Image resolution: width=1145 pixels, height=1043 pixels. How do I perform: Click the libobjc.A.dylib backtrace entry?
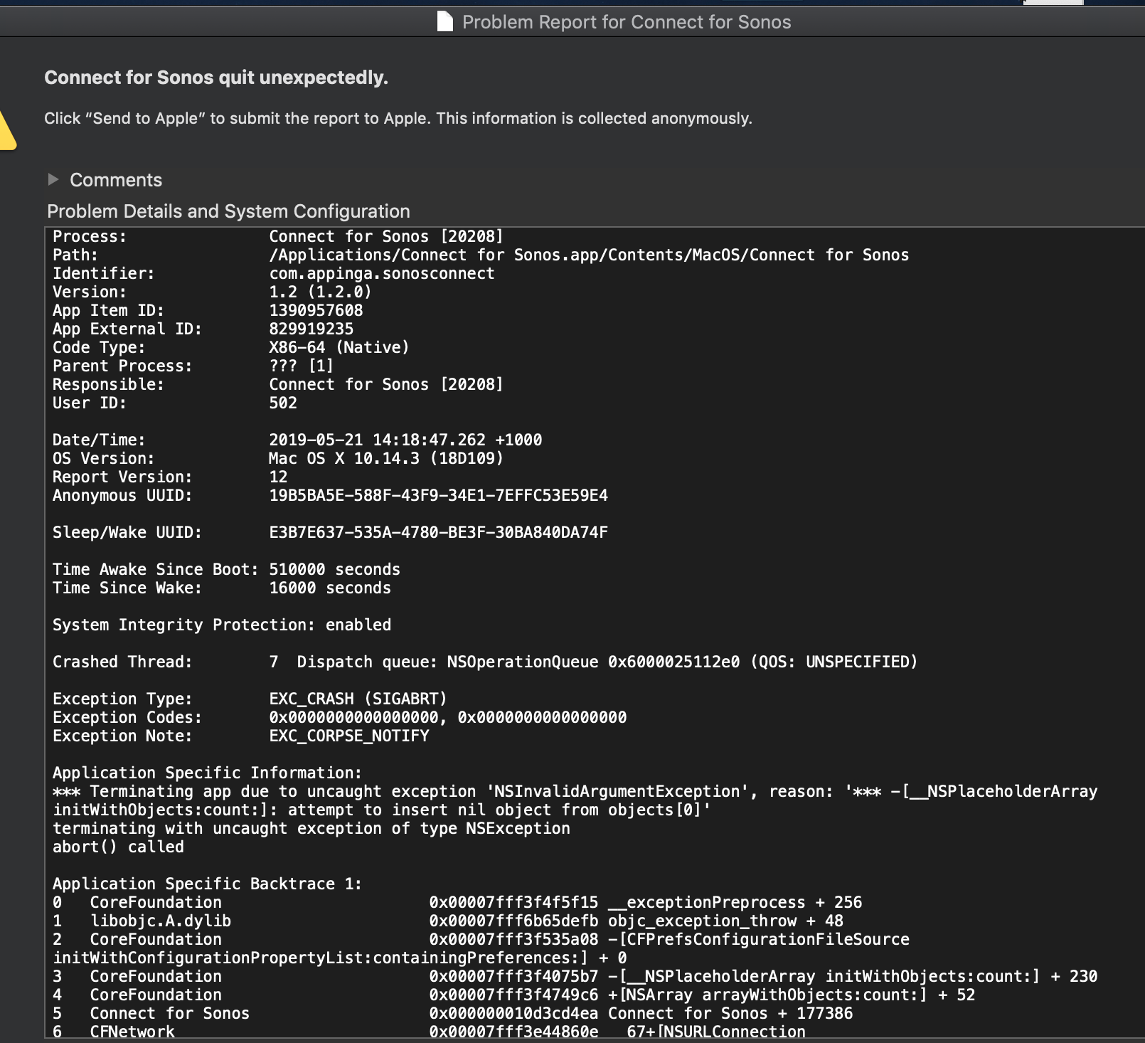(x=160, y=921)
